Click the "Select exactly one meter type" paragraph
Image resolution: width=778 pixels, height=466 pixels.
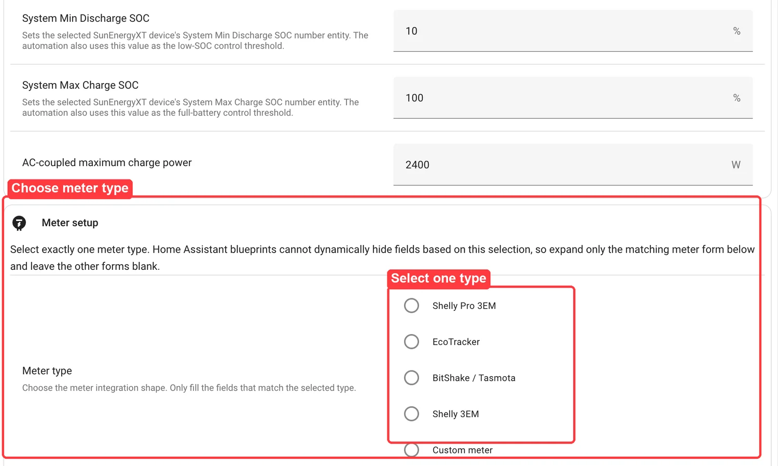click(x=382, y=257)
